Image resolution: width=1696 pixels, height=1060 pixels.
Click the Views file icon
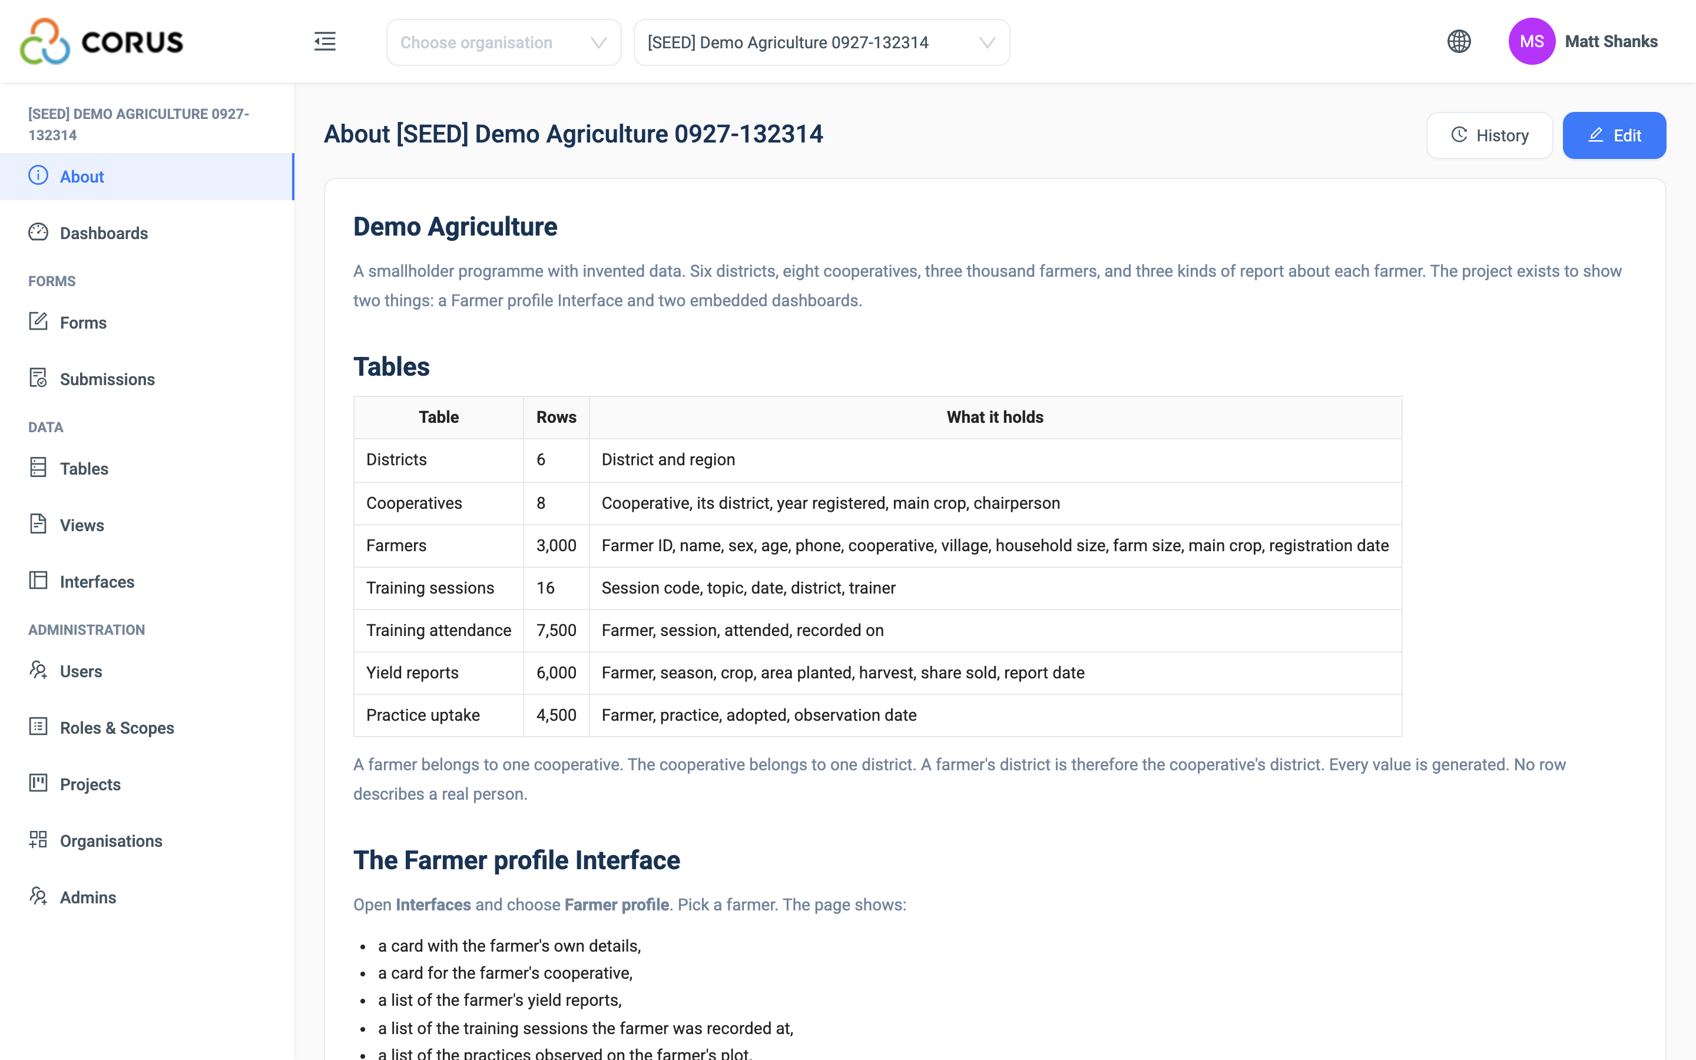click(38, 524)
